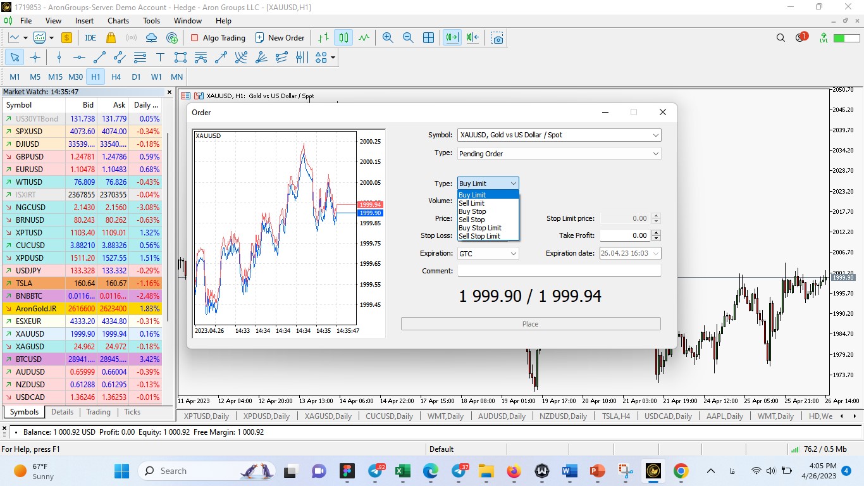This screenshot has height=486, width=864.
Task: Click the Take Profit value field
Action: click(625, 235)
